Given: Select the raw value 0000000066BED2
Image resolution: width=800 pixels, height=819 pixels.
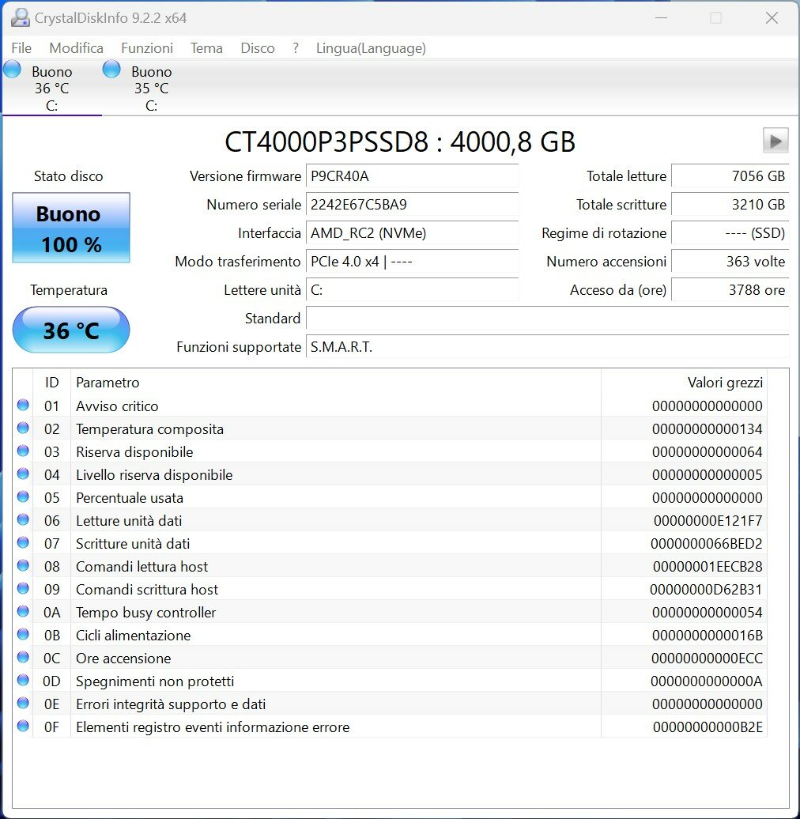Looking at the screenshot, I should (x=706, y=544).
